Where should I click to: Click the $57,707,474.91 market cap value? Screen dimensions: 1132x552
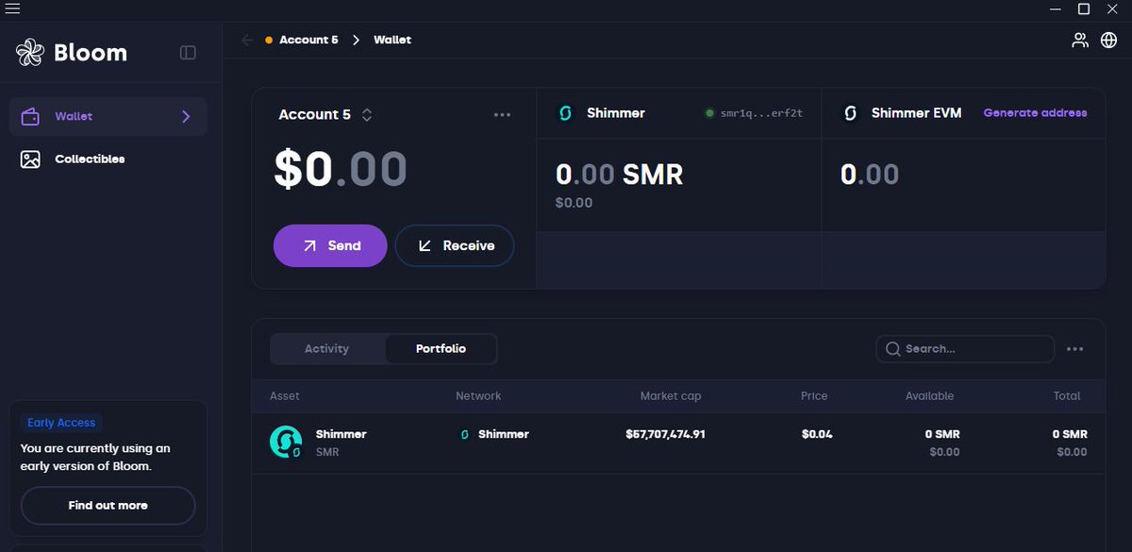point(665,435)
